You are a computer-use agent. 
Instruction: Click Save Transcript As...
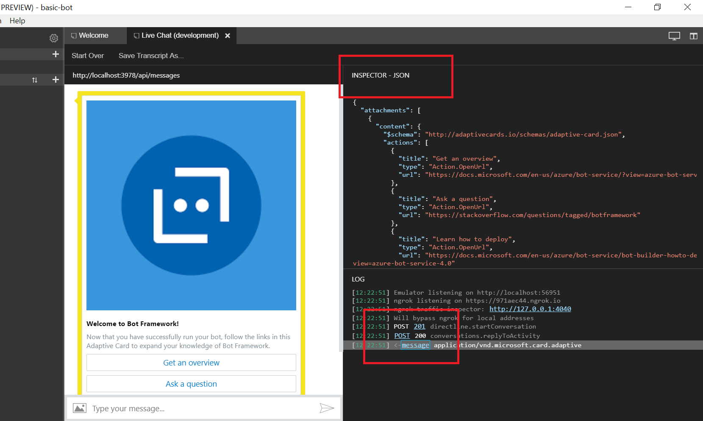point(151,56)
